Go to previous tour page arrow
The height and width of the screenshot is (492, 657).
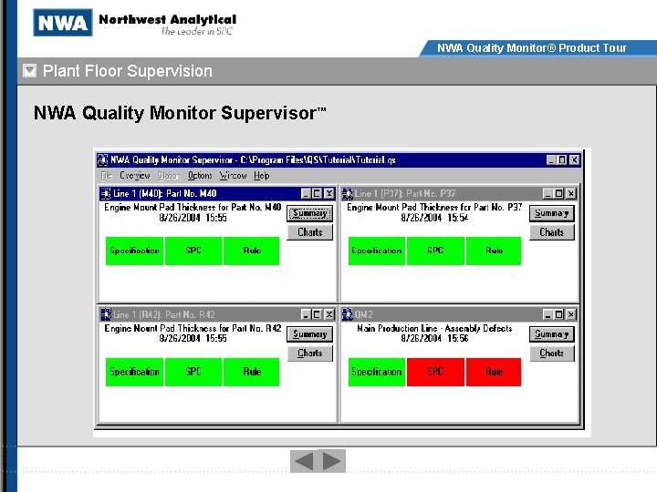pos(304,461)
